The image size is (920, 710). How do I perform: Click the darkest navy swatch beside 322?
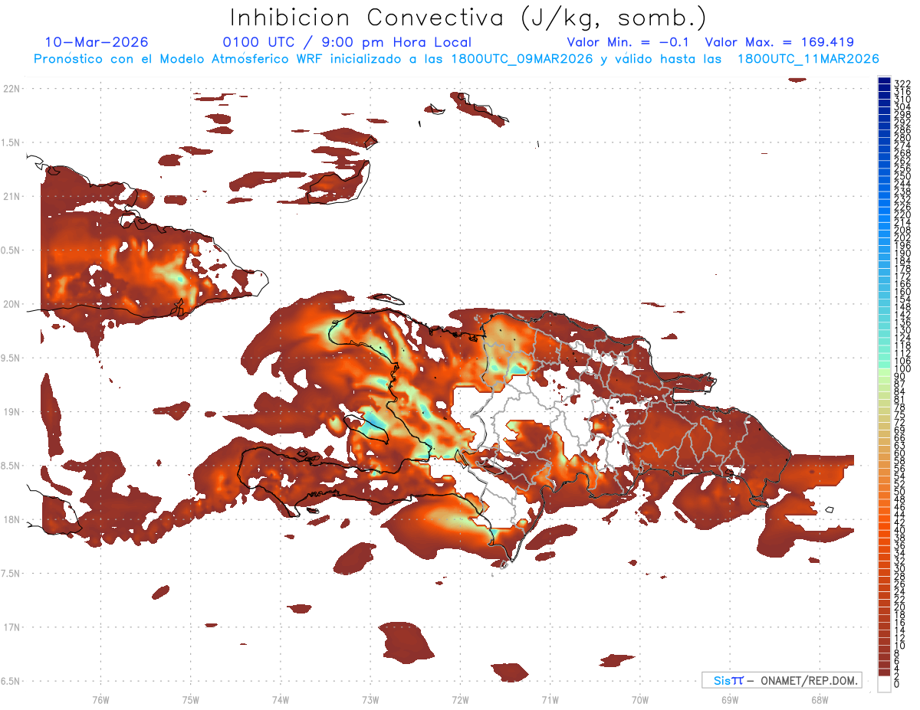[x=884, y=82]
